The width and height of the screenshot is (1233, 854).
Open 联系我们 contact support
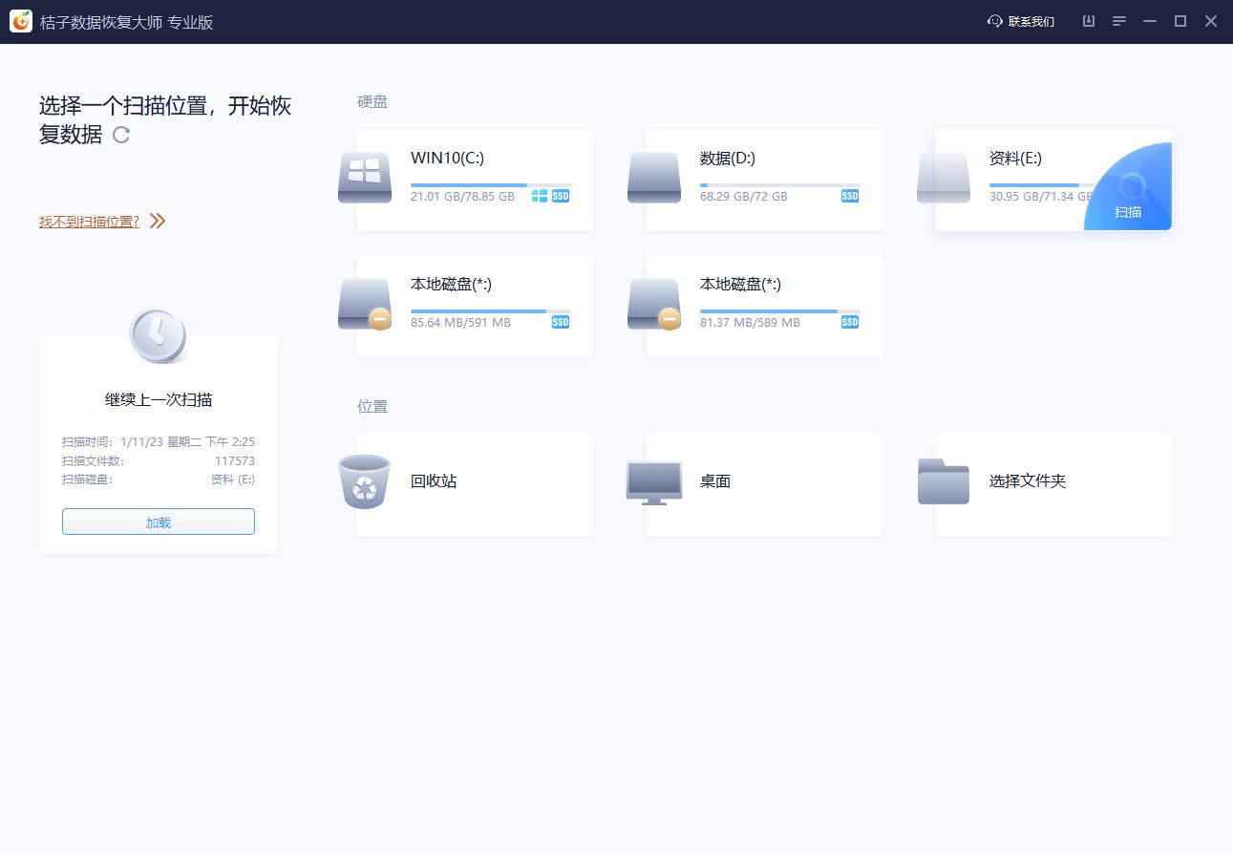tap(1021, 21)
